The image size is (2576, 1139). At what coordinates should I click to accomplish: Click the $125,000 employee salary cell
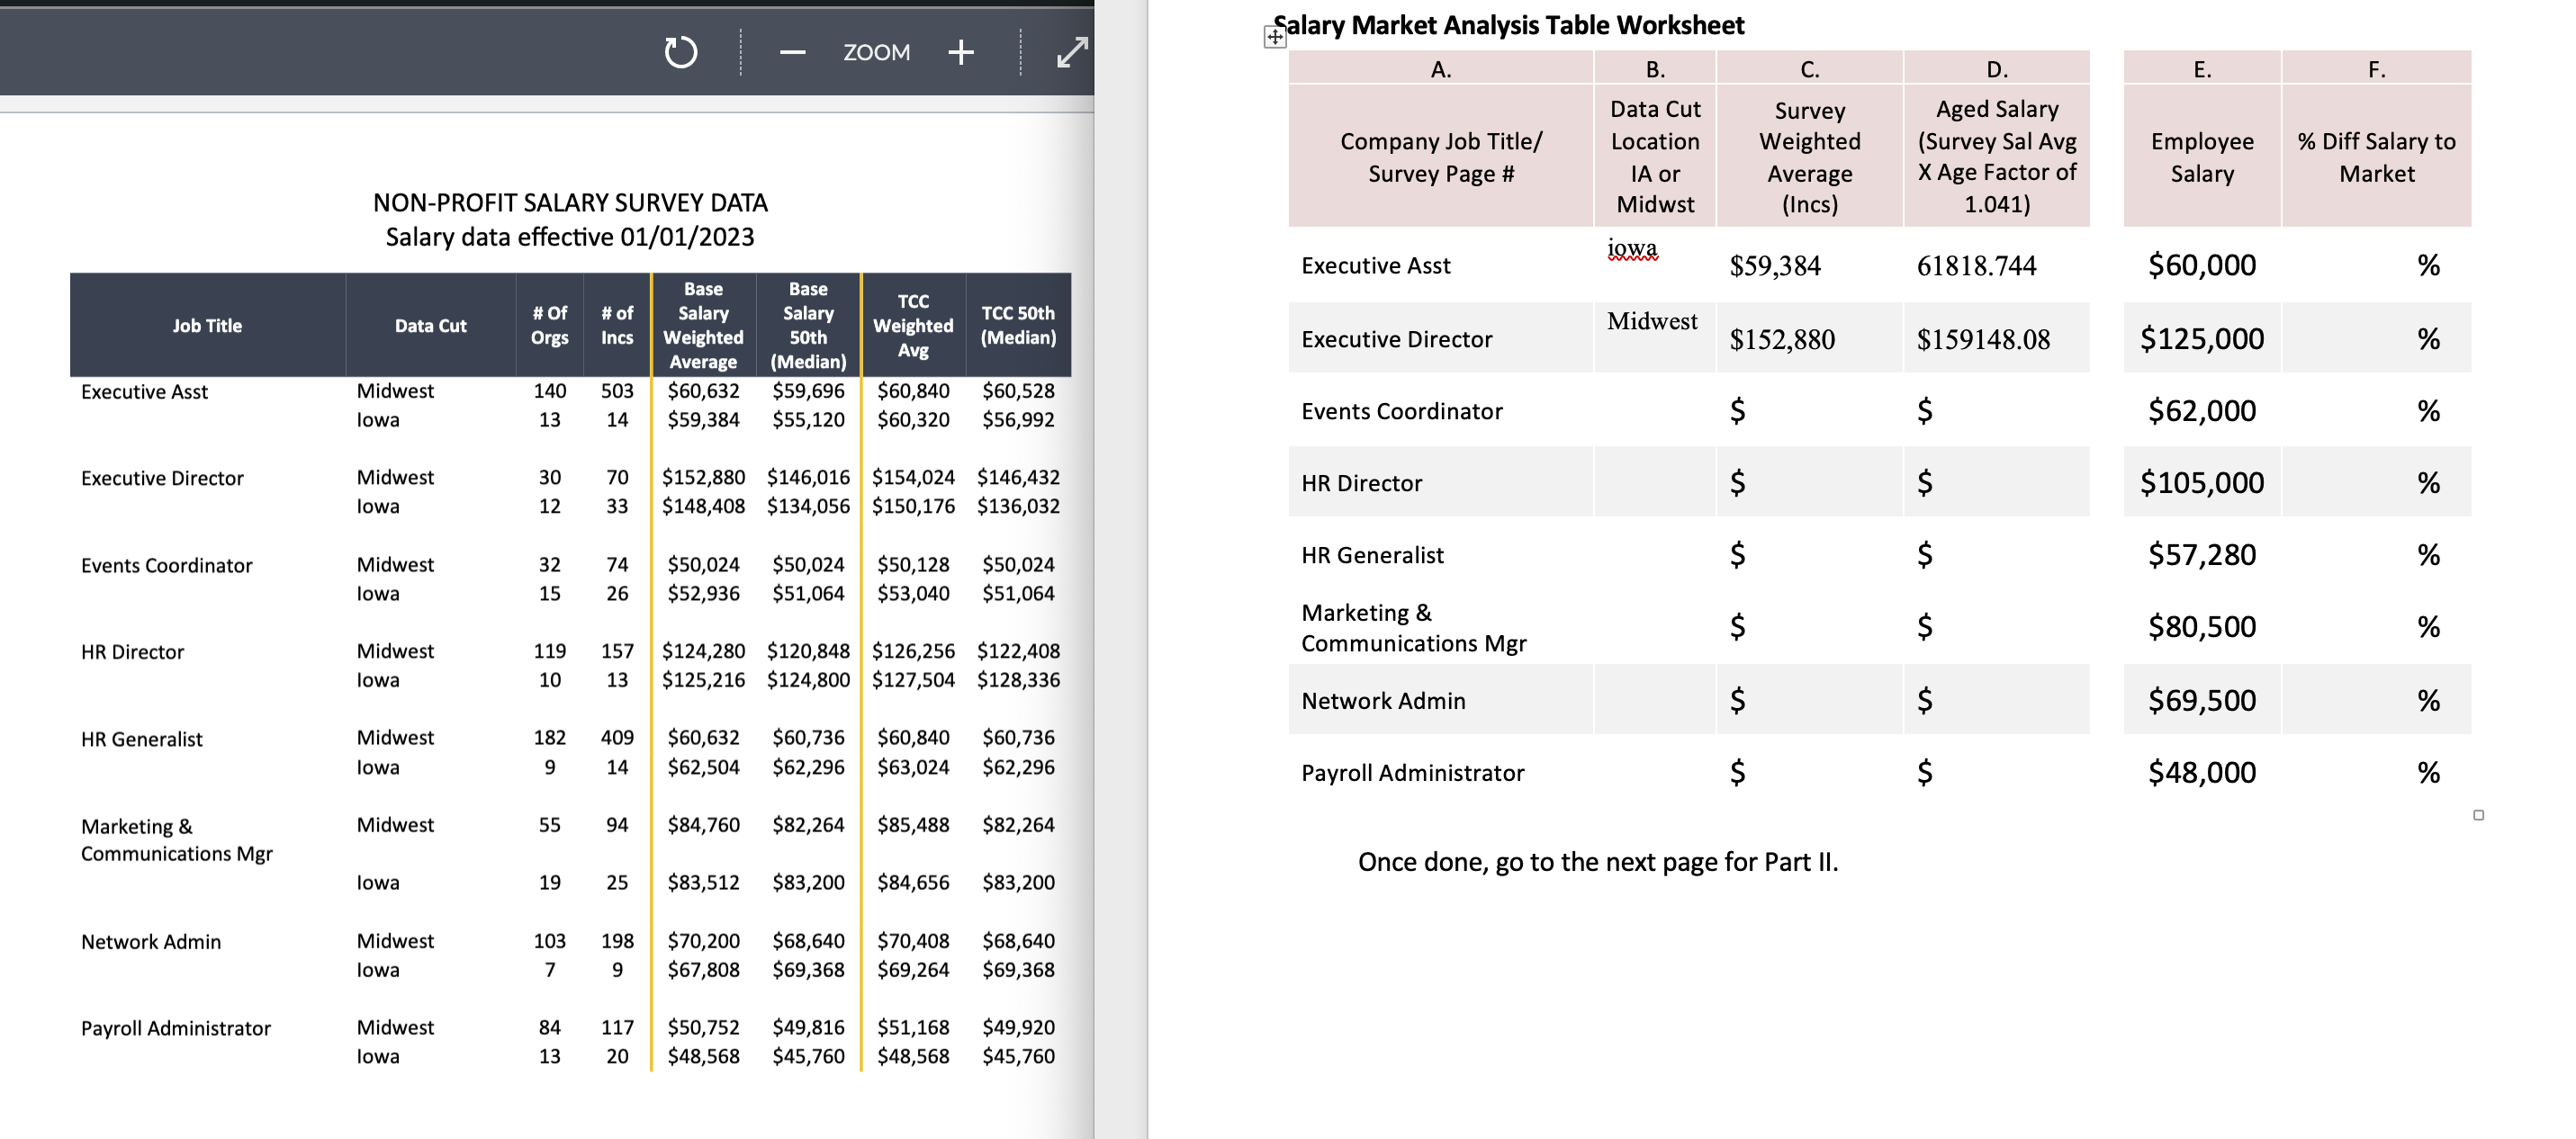tap(2201, 339)
